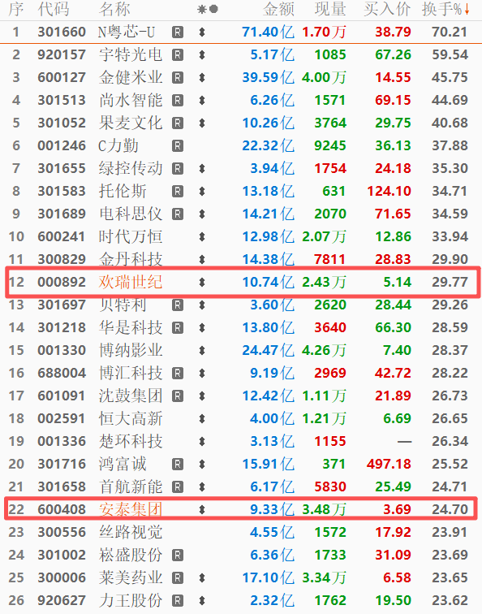
Task: Click the up-down marker in 金丹科技 row
Action: [202, 259]
